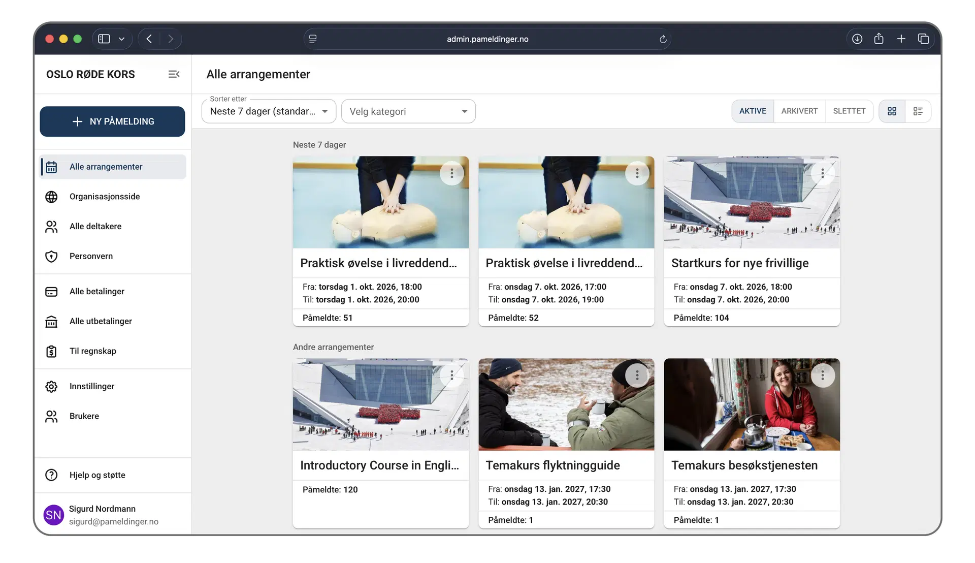
Task: Go back in browser history
Action: pyautogui.click(x=149, y=39)
